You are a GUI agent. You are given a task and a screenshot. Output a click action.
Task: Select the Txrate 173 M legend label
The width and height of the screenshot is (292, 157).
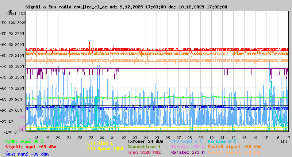pos(188,147)
